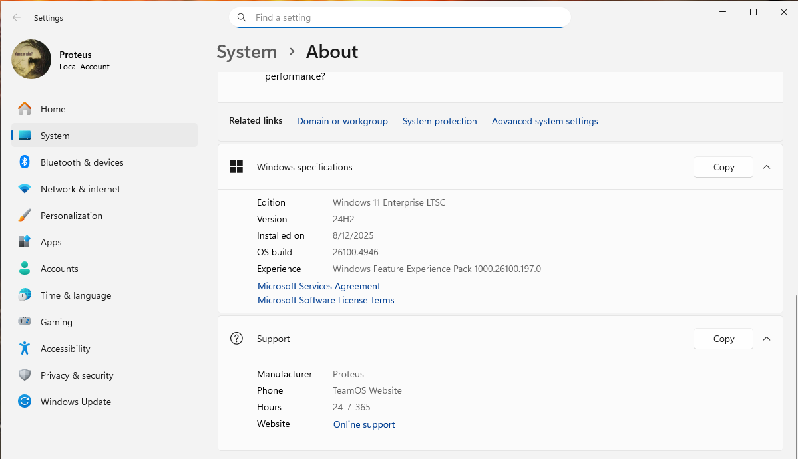Image resolution: width=798 pixels, height=459 pixels.
Task: Select Windows Feature Experience Pack text
Action: (437, 269)
